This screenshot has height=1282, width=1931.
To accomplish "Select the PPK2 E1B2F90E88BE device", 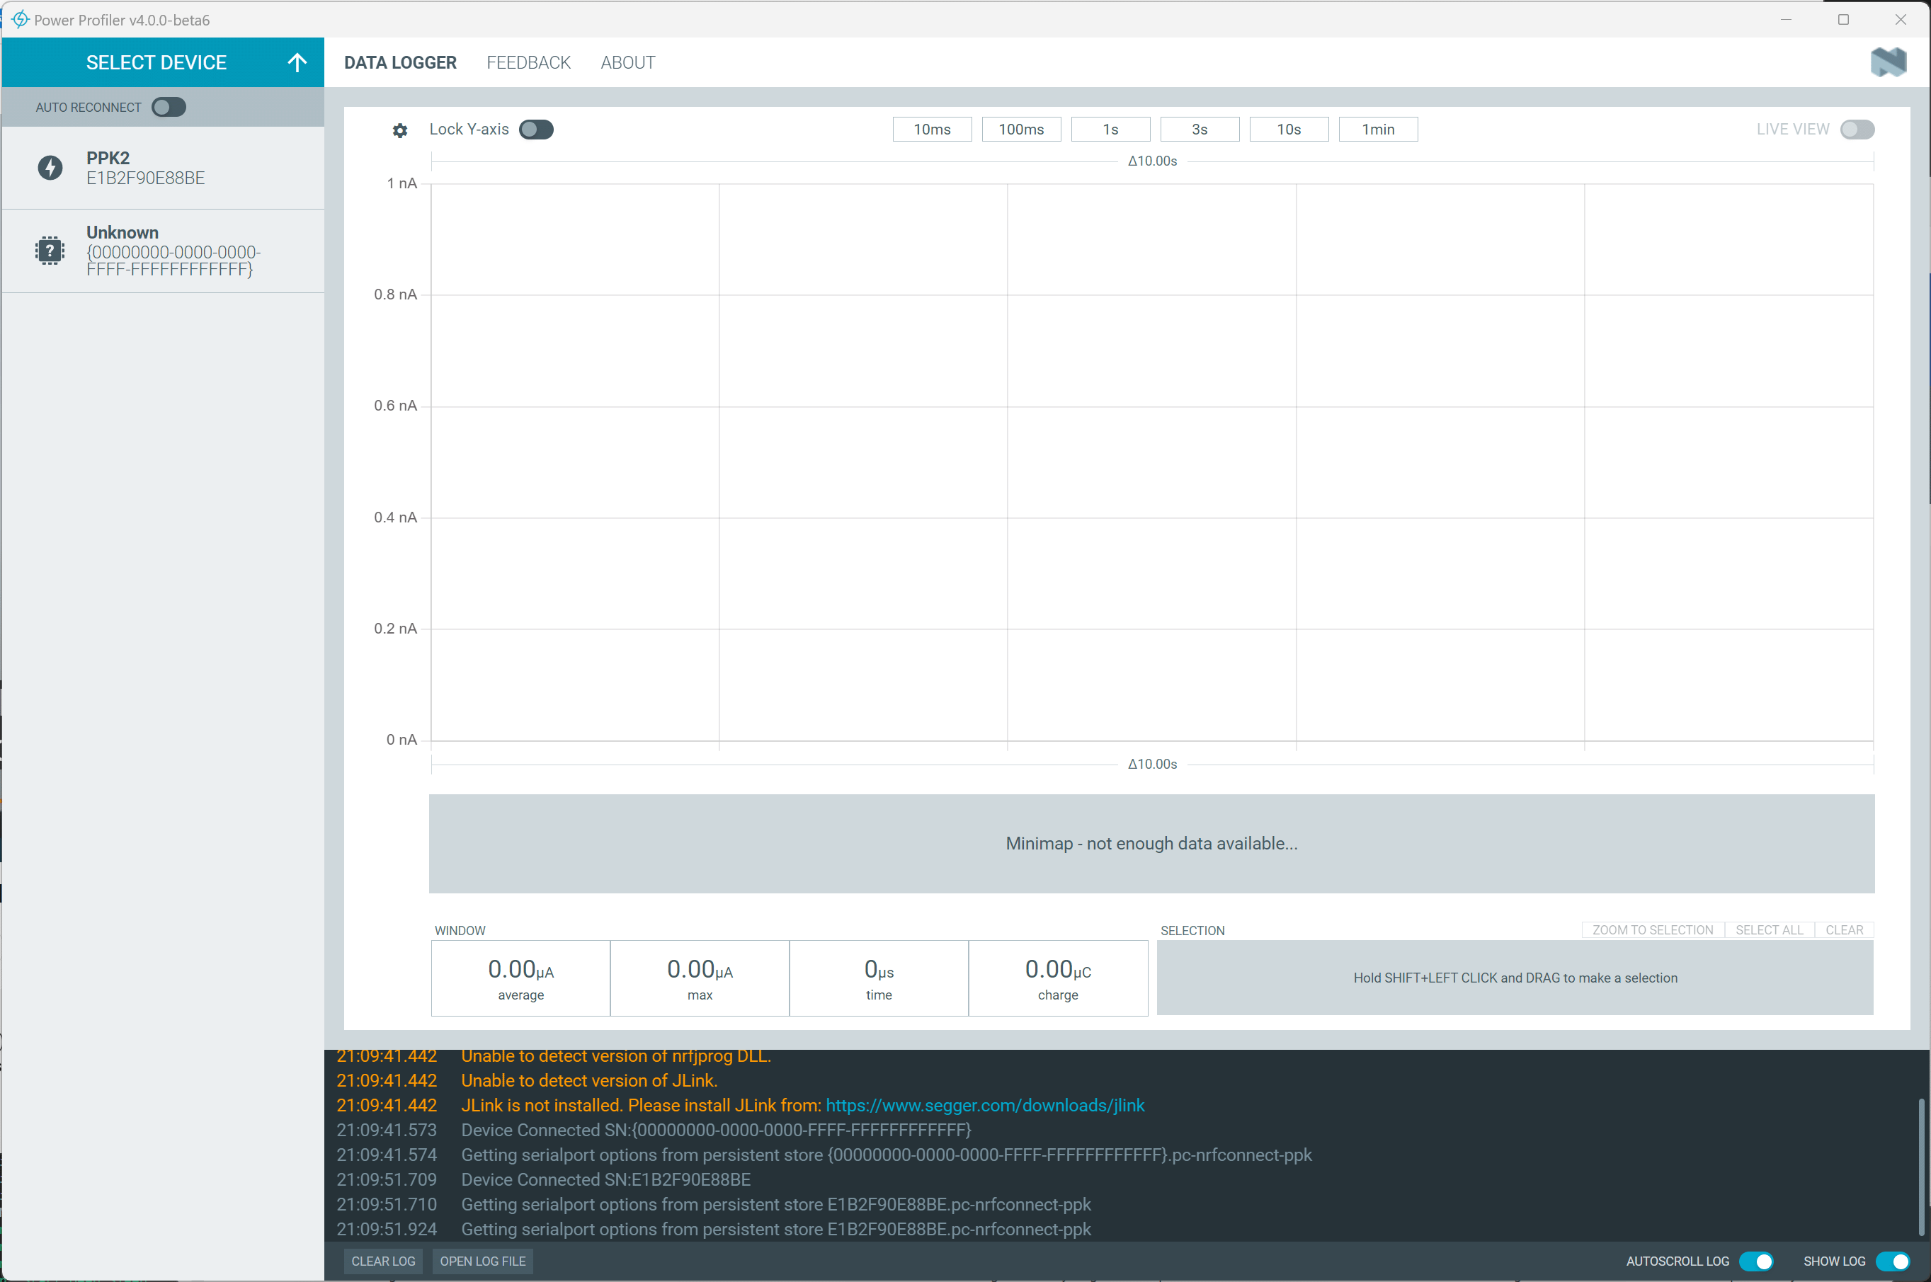I will coord(163,168).
